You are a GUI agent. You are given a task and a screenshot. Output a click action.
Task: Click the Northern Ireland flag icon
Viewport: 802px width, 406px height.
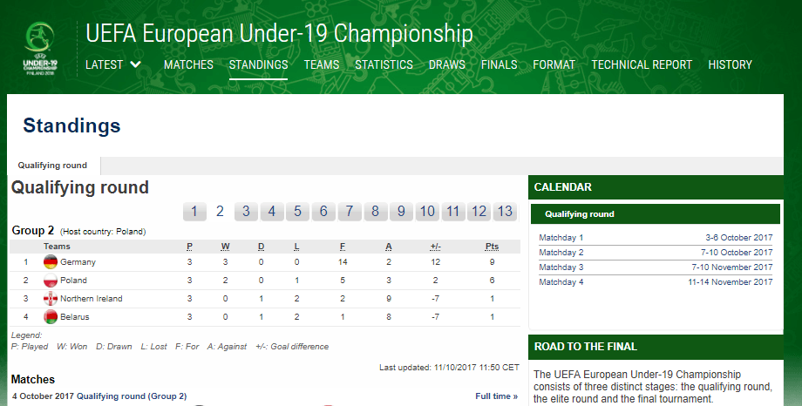coord(51,299)
